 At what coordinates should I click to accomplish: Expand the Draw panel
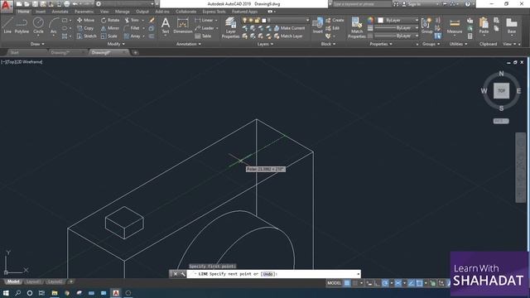pyautogui.click(x=37, y=44)
